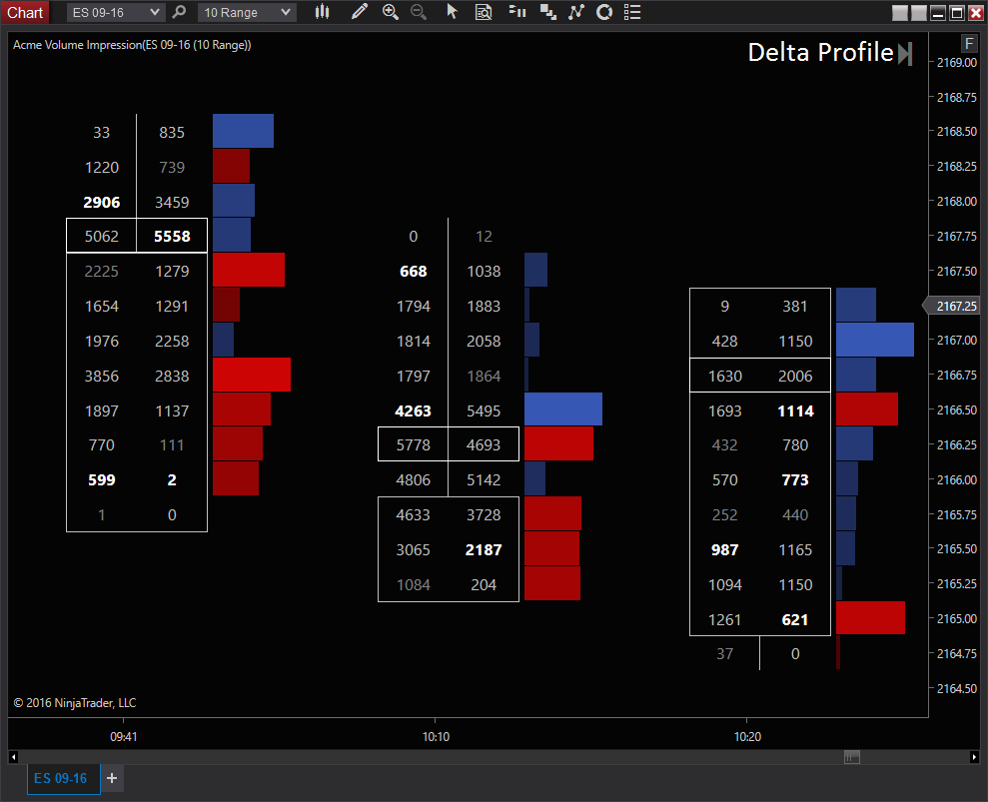Click the blue delta bar beside 1150 at 2167.00
This screenshot has height=802, width=988.
tap(875, 340)
